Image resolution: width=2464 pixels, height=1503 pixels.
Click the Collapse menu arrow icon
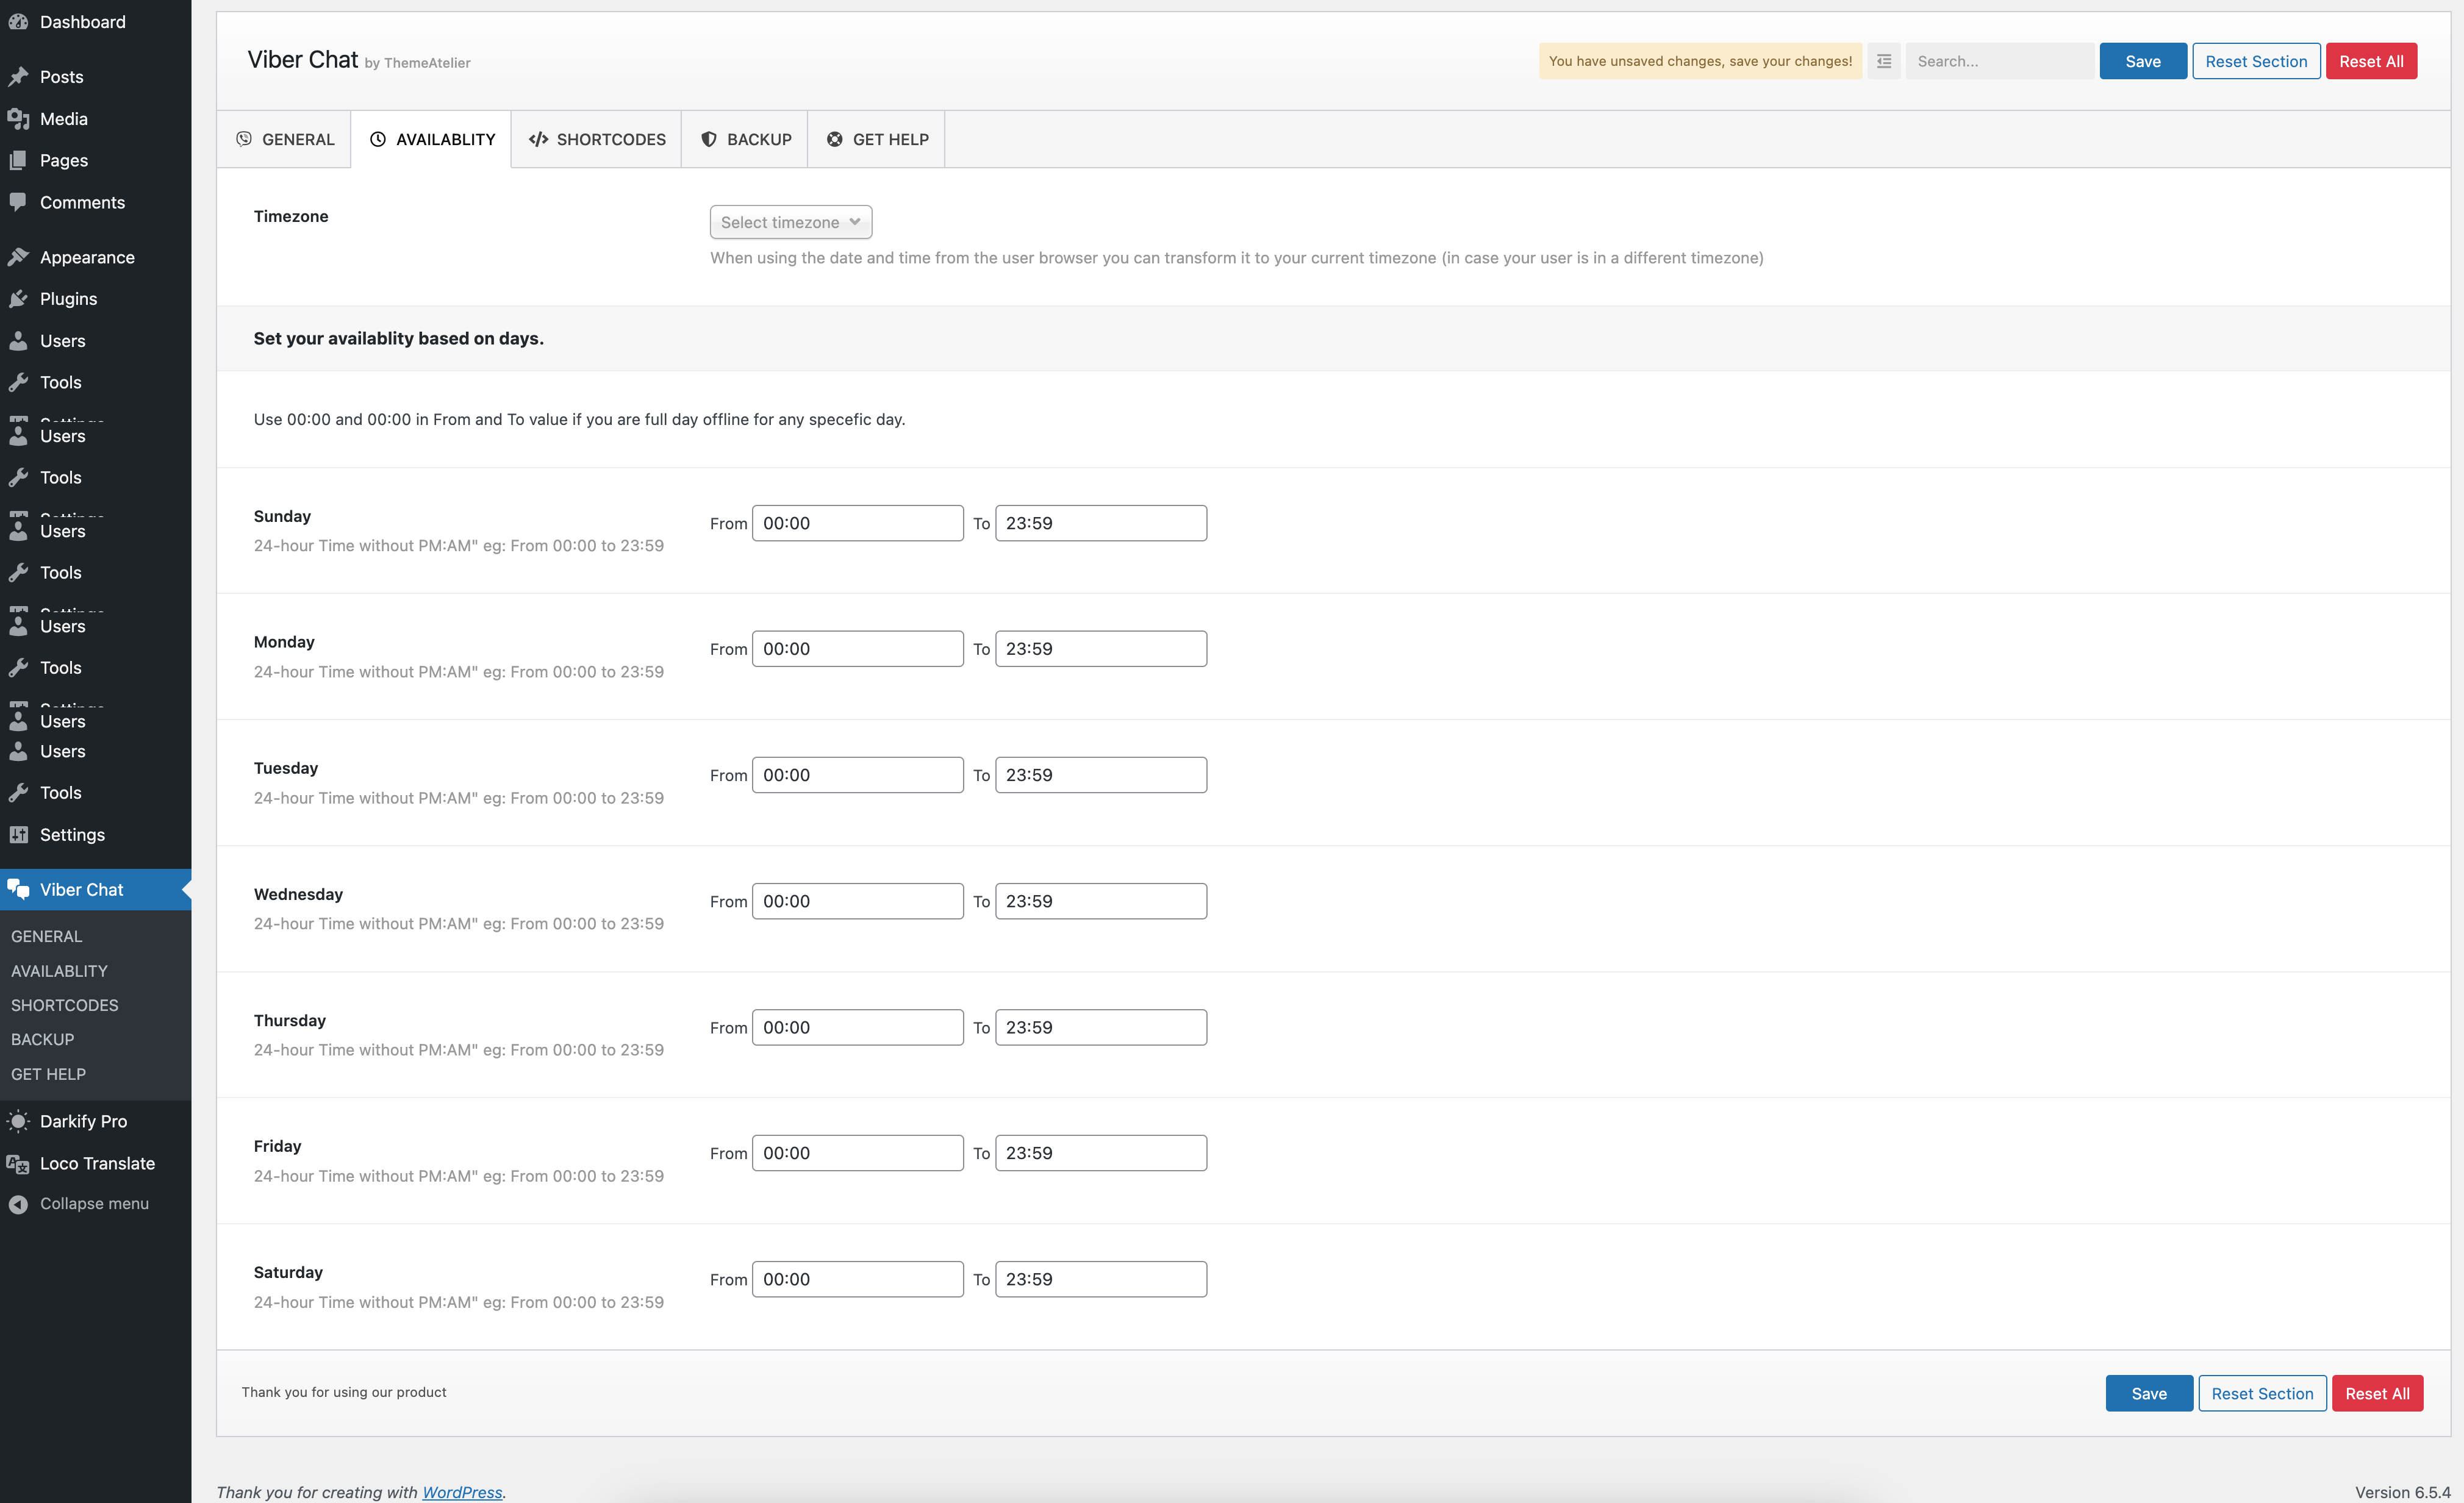18,1204
